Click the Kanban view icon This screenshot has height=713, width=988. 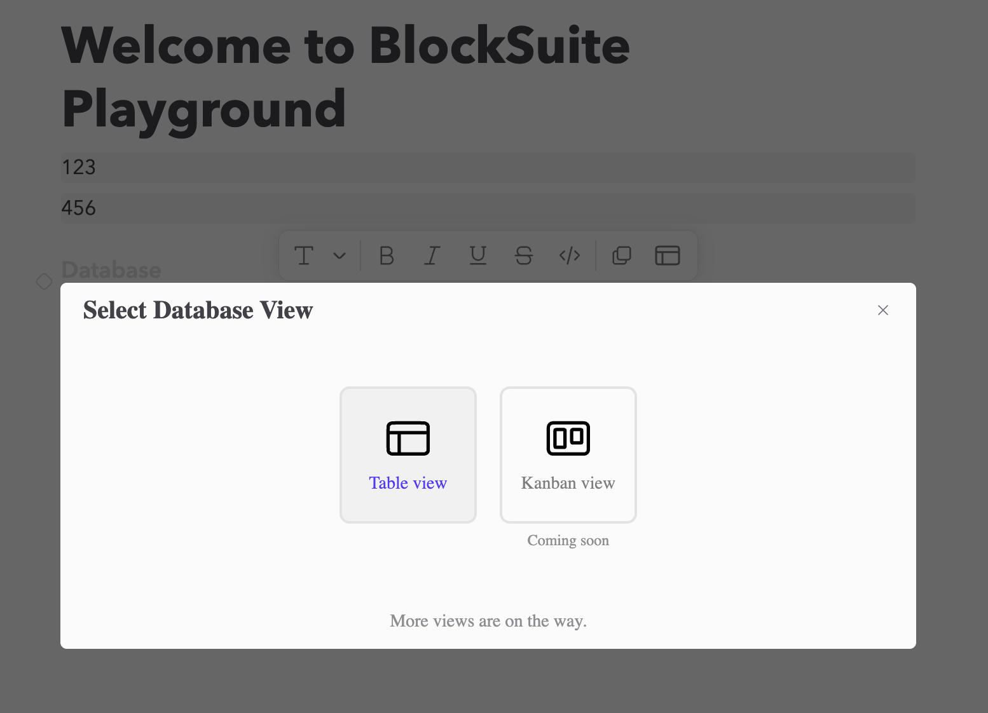click(568, 438)
